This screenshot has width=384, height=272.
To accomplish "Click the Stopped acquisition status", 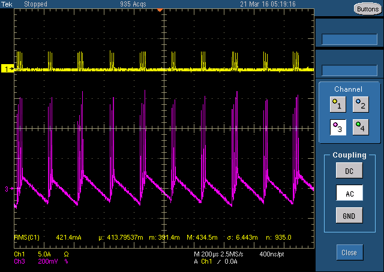I will 36,4.
